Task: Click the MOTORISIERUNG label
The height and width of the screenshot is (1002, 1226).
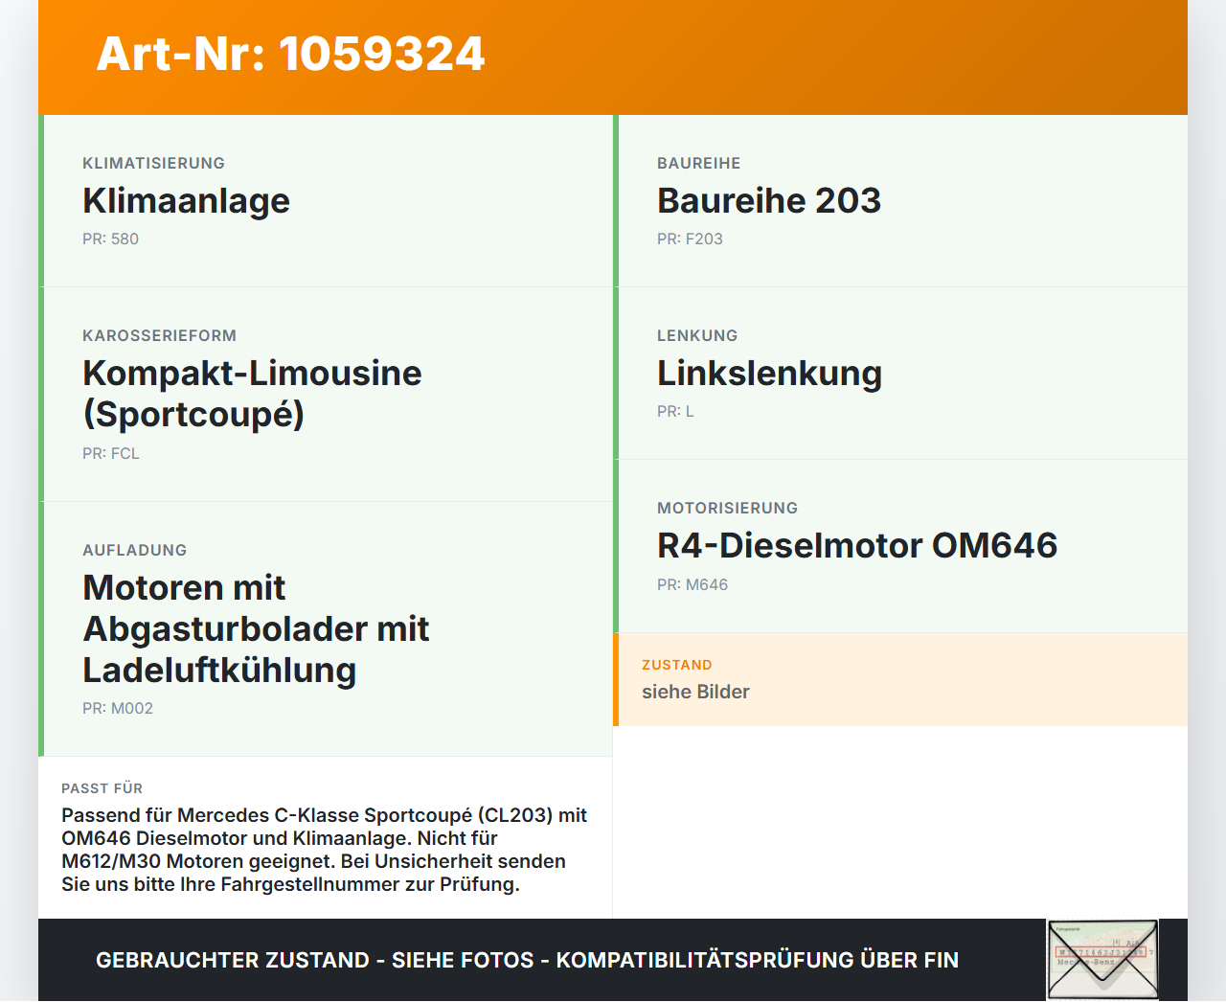Action: click(x=727, y=508)
